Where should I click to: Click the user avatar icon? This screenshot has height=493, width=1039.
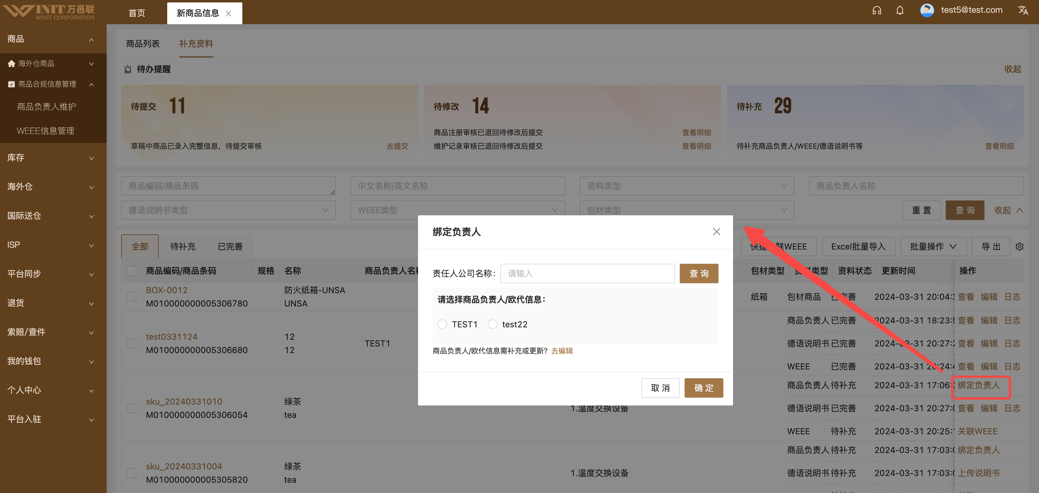pyautogui.click(x=927, y=10)
